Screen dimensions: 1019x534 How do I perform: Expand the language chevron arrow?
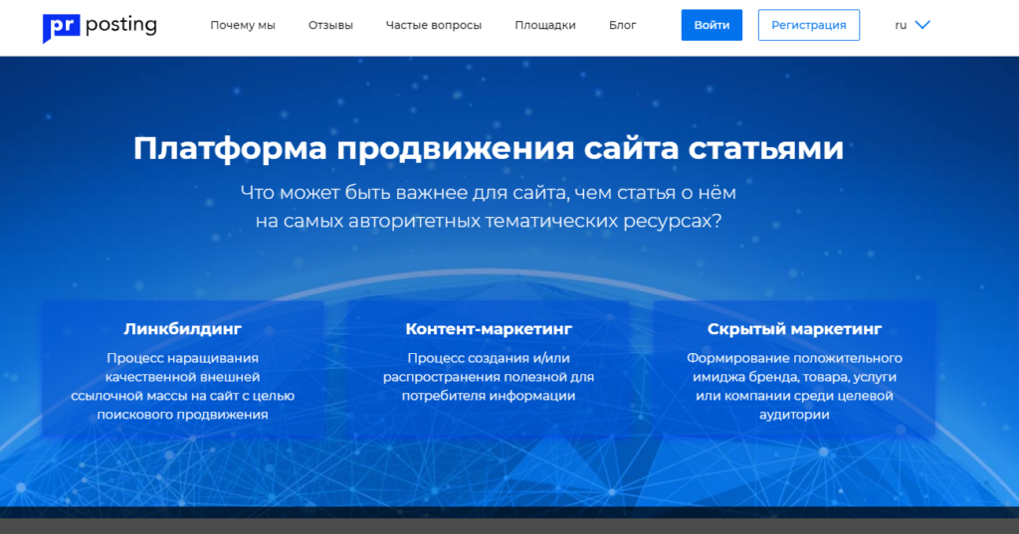[x=922, y=25]
